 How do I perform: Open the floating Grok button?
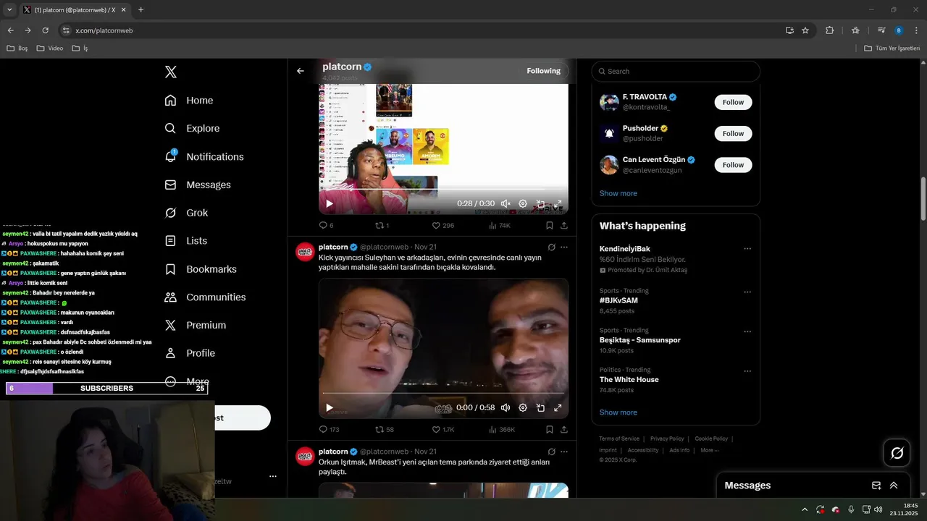point(897,453)
